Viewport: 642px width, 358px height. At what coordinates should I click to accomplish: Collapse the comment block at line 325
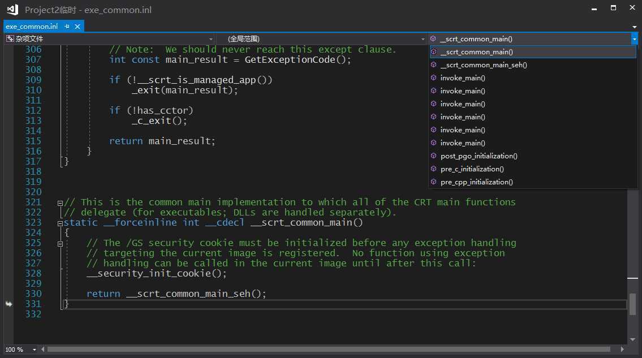pos(60,244)
